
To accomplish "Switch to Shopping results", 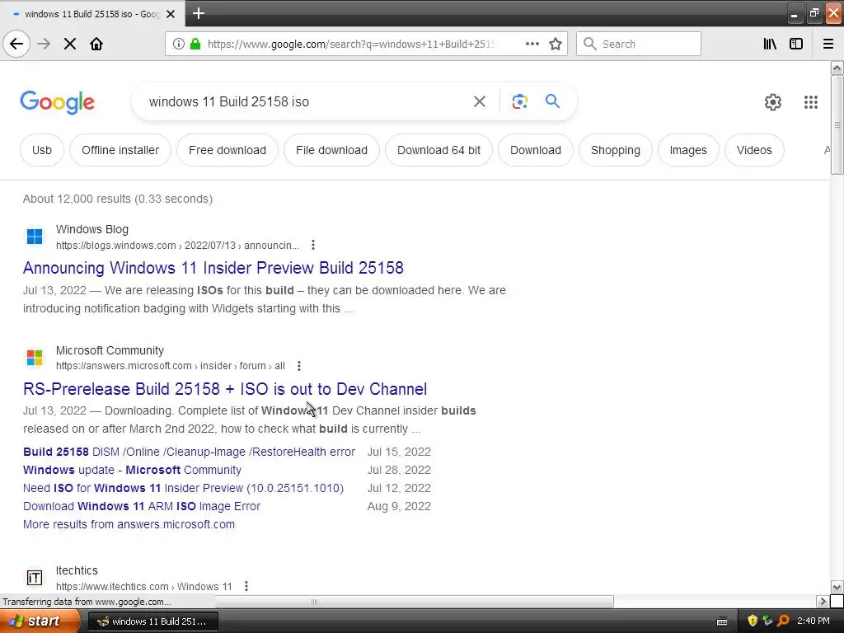I will [x=615, y=150].
